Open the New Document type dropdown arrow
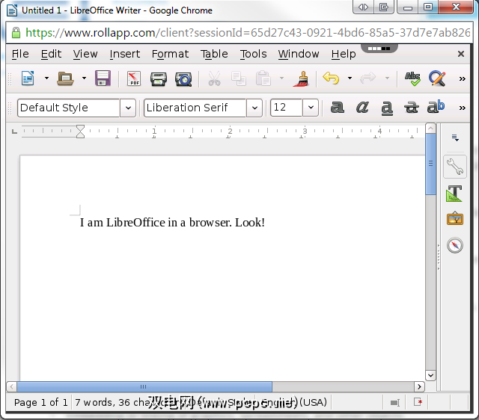The height and width of the screenshot is (420, 479). pyautogui.click(x=46, y=78)
